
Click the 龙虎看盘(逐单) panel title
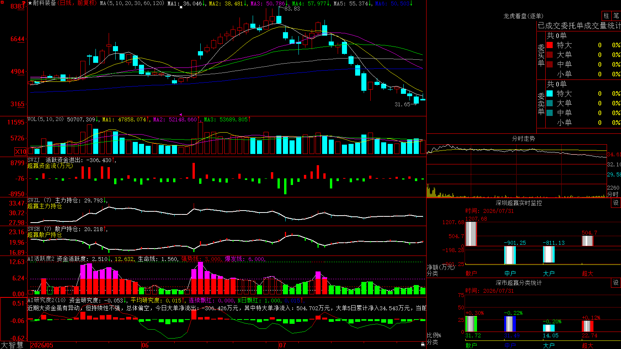click(x=523, y=16)
